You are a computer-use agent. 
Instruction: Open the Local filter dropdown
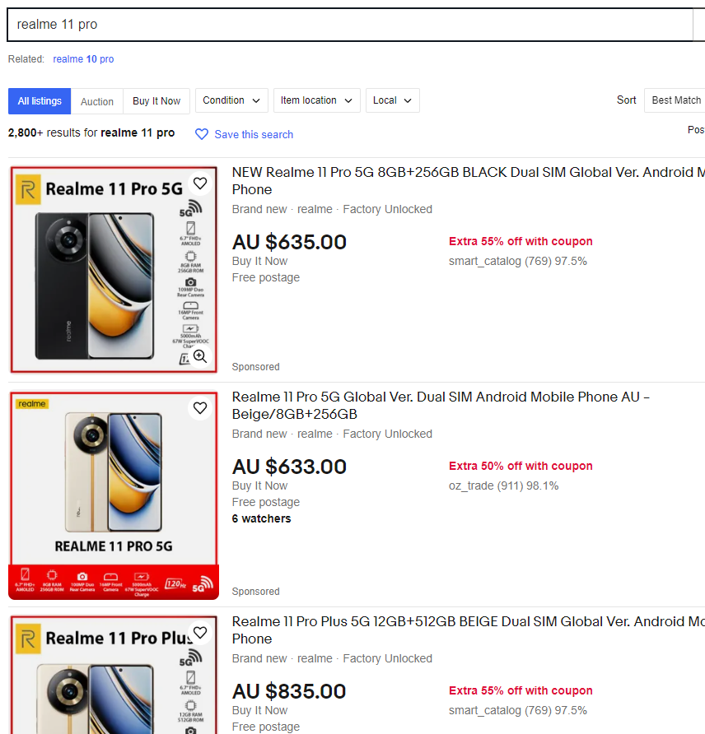coord(393,100)
